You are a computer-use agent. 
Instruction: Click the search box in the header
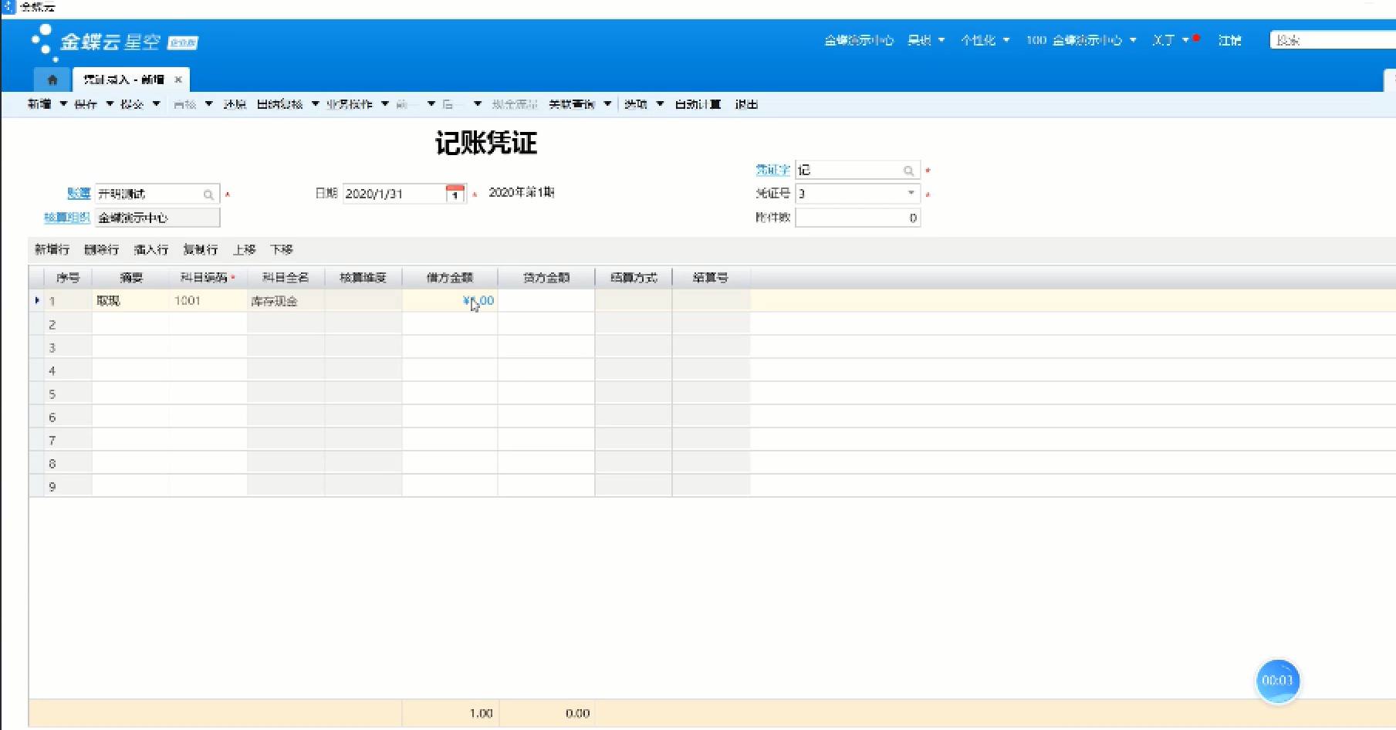click(x=1331, y=40)
